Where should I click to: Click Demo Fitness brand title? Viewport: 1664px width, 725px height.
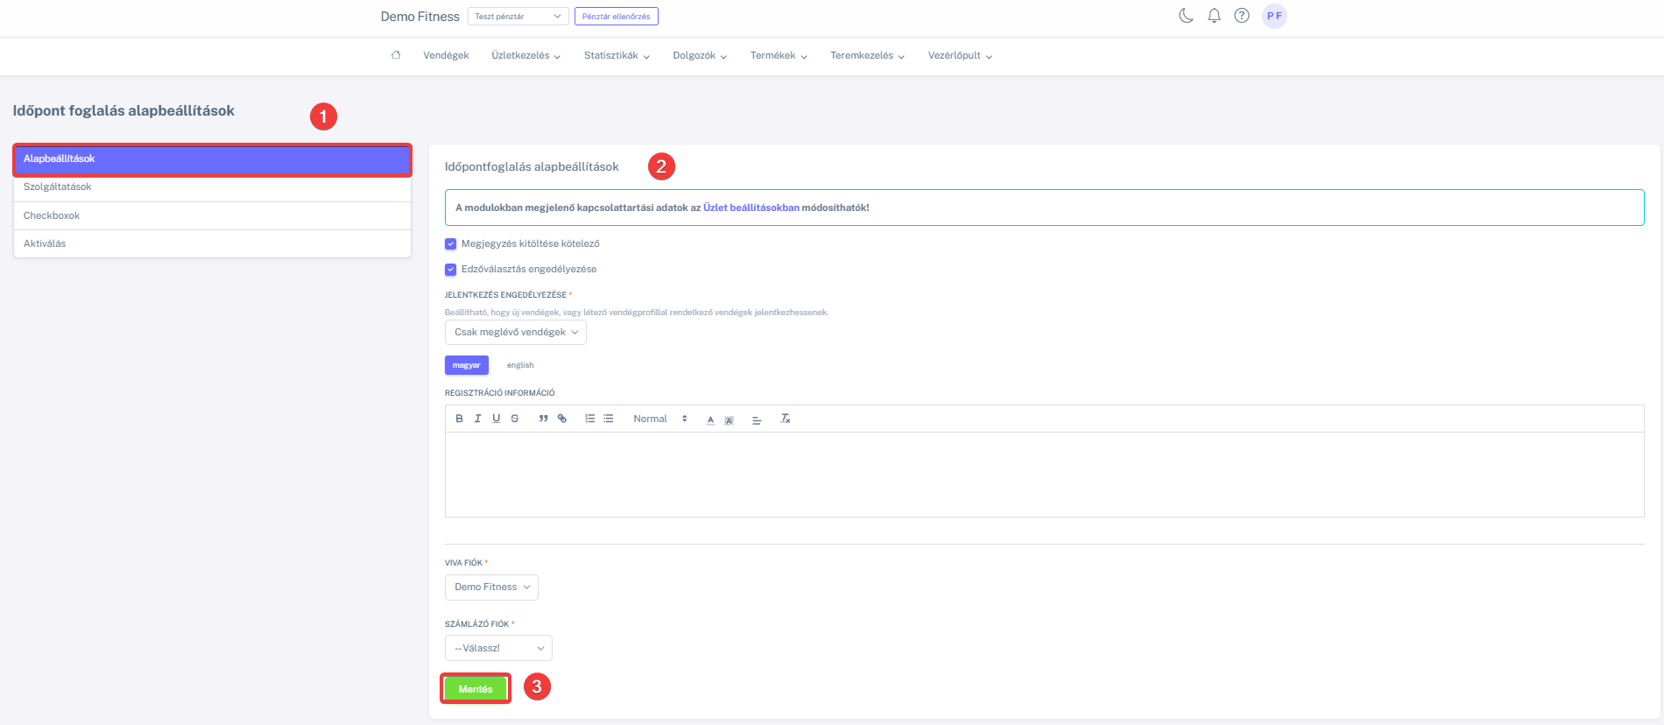420,17
